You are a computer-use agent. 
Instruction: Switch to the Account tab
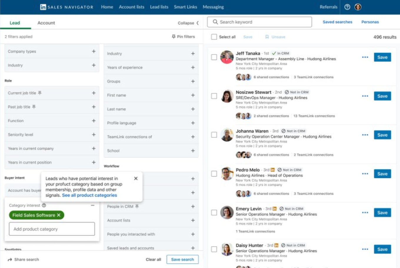pos(46,23)
